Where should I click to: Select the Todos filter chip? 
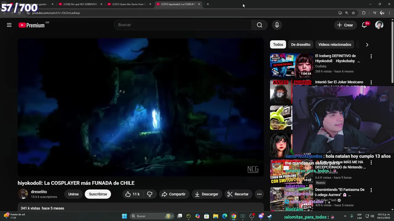278,45
